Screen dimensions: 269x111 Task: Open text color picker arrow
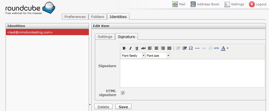point(227,48)
